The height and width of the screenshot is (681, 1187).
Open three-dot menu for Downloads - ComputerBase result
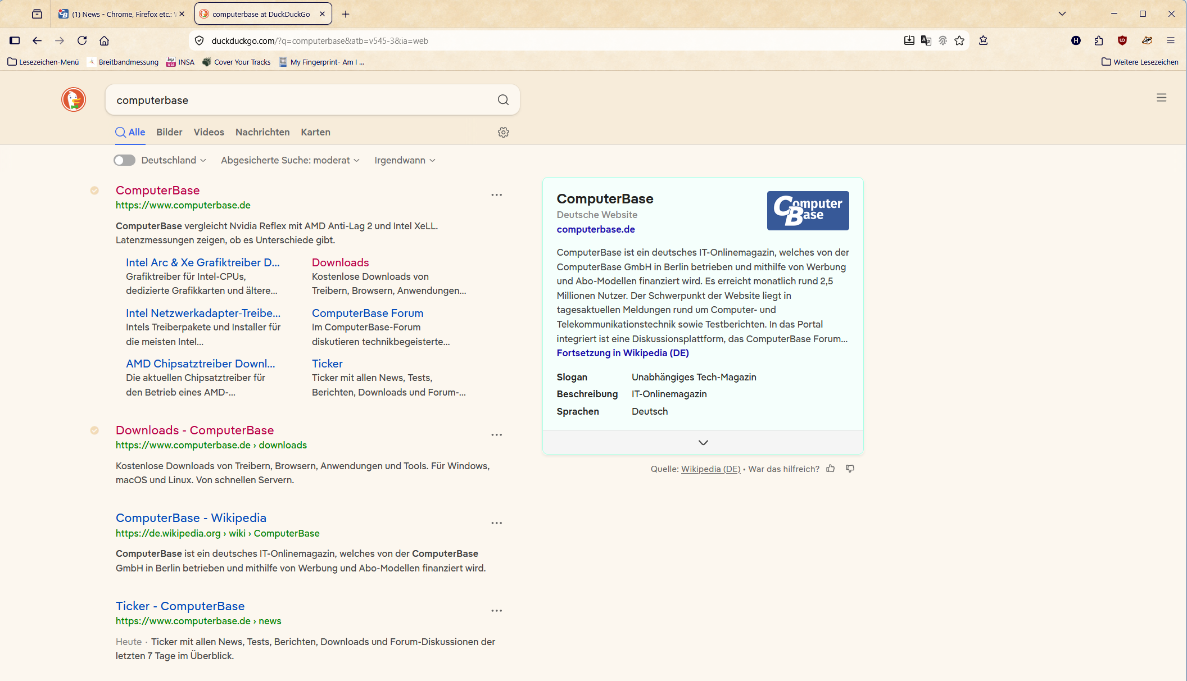(x=497, y=435)
